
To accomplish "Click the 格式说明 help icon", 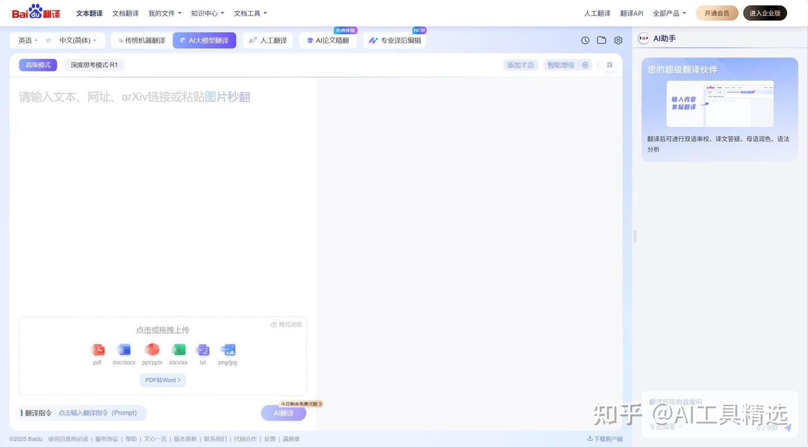I will click(274, 324).
